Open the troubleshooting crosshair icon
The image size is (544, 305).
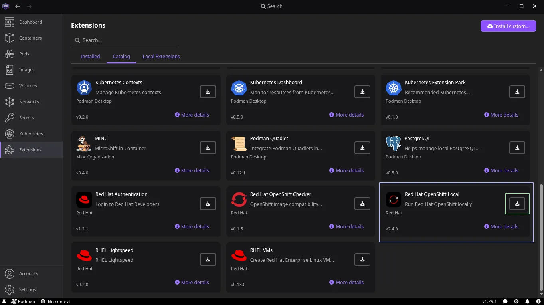pos(516,301)
